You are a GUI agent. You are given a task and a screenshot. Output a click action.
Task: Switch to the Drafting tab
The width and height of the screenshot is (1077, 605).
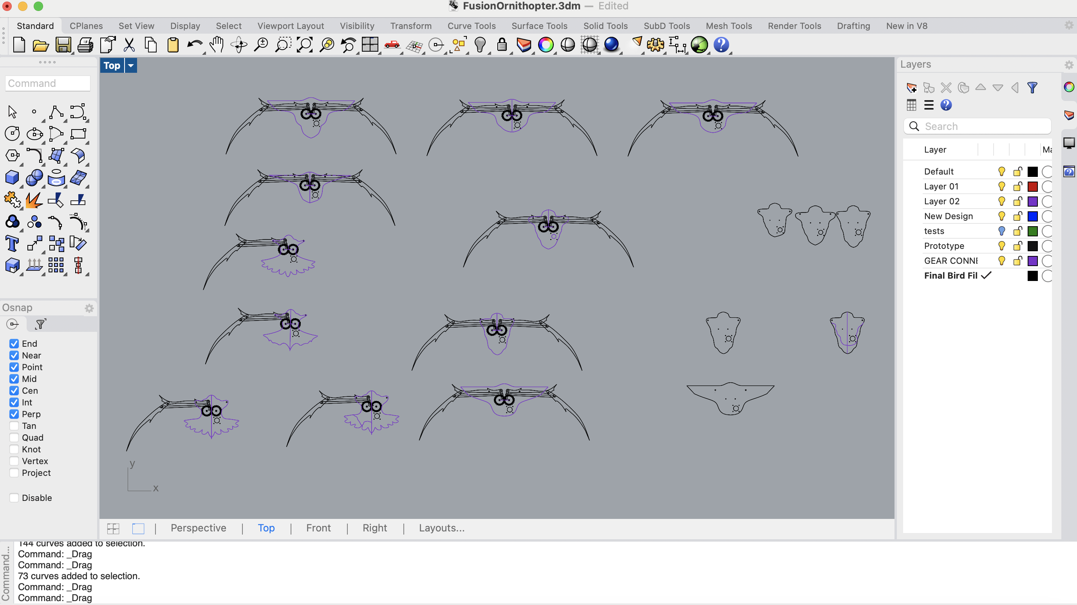853,26
